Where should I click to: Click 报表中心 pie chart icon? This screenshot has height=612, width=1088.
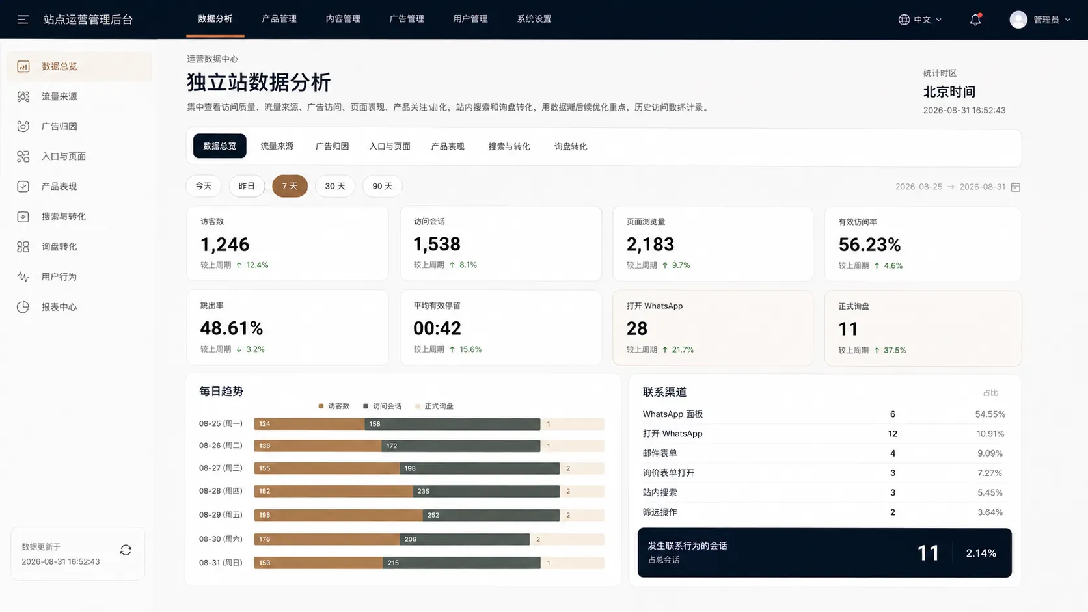[23, 307]
